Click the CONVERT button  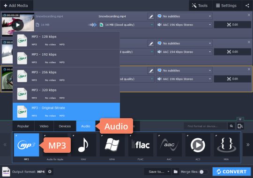(231, 171)
